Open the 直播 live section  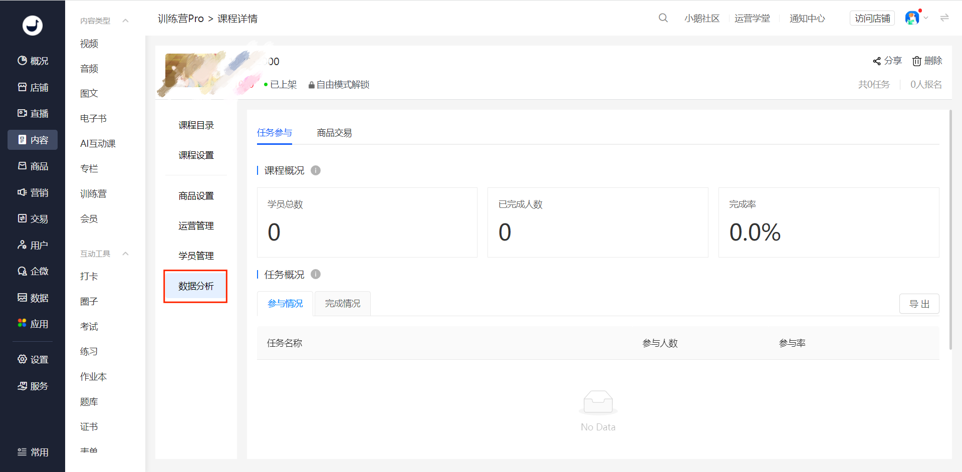(x=33, y=113)
